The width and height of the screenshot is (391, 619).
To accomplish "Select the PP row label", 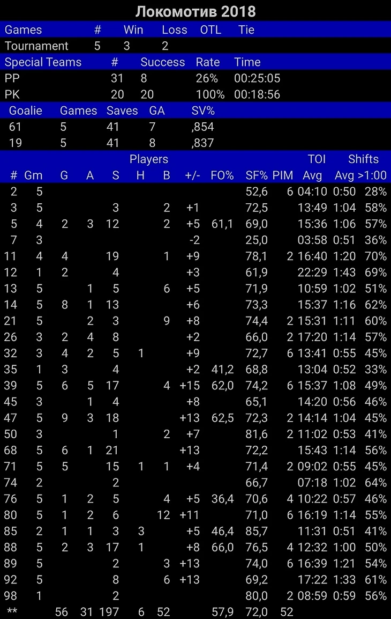I will (x=12, y=78).
